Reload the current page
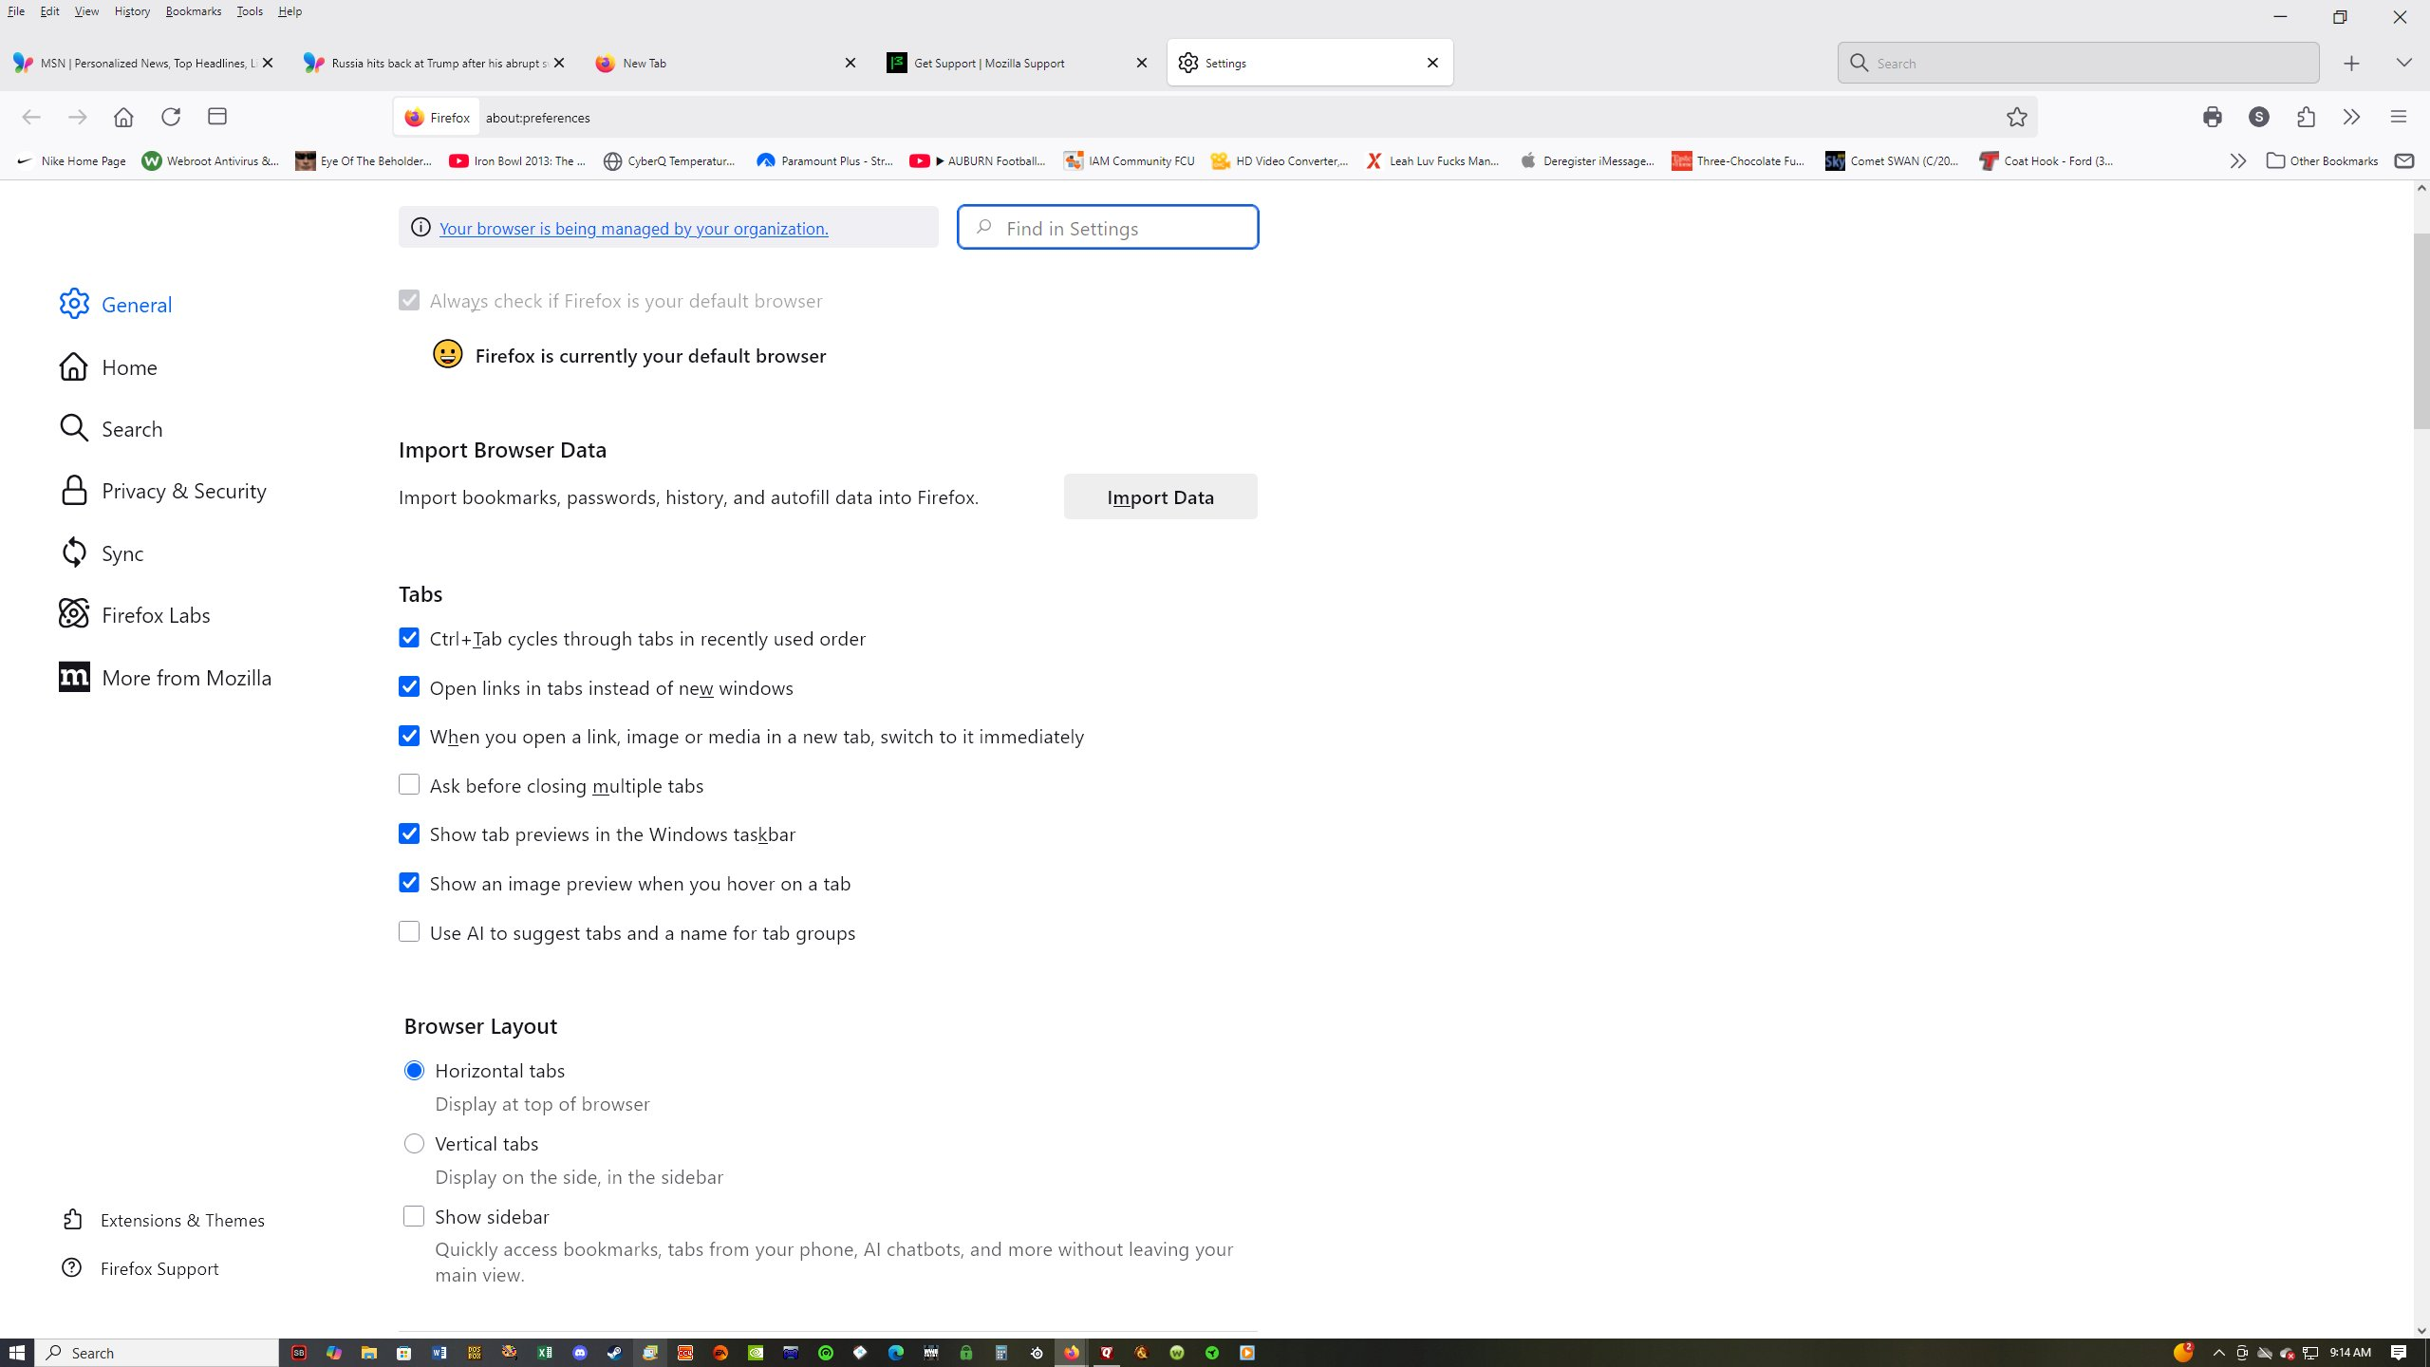 click(x=171, y=117)
